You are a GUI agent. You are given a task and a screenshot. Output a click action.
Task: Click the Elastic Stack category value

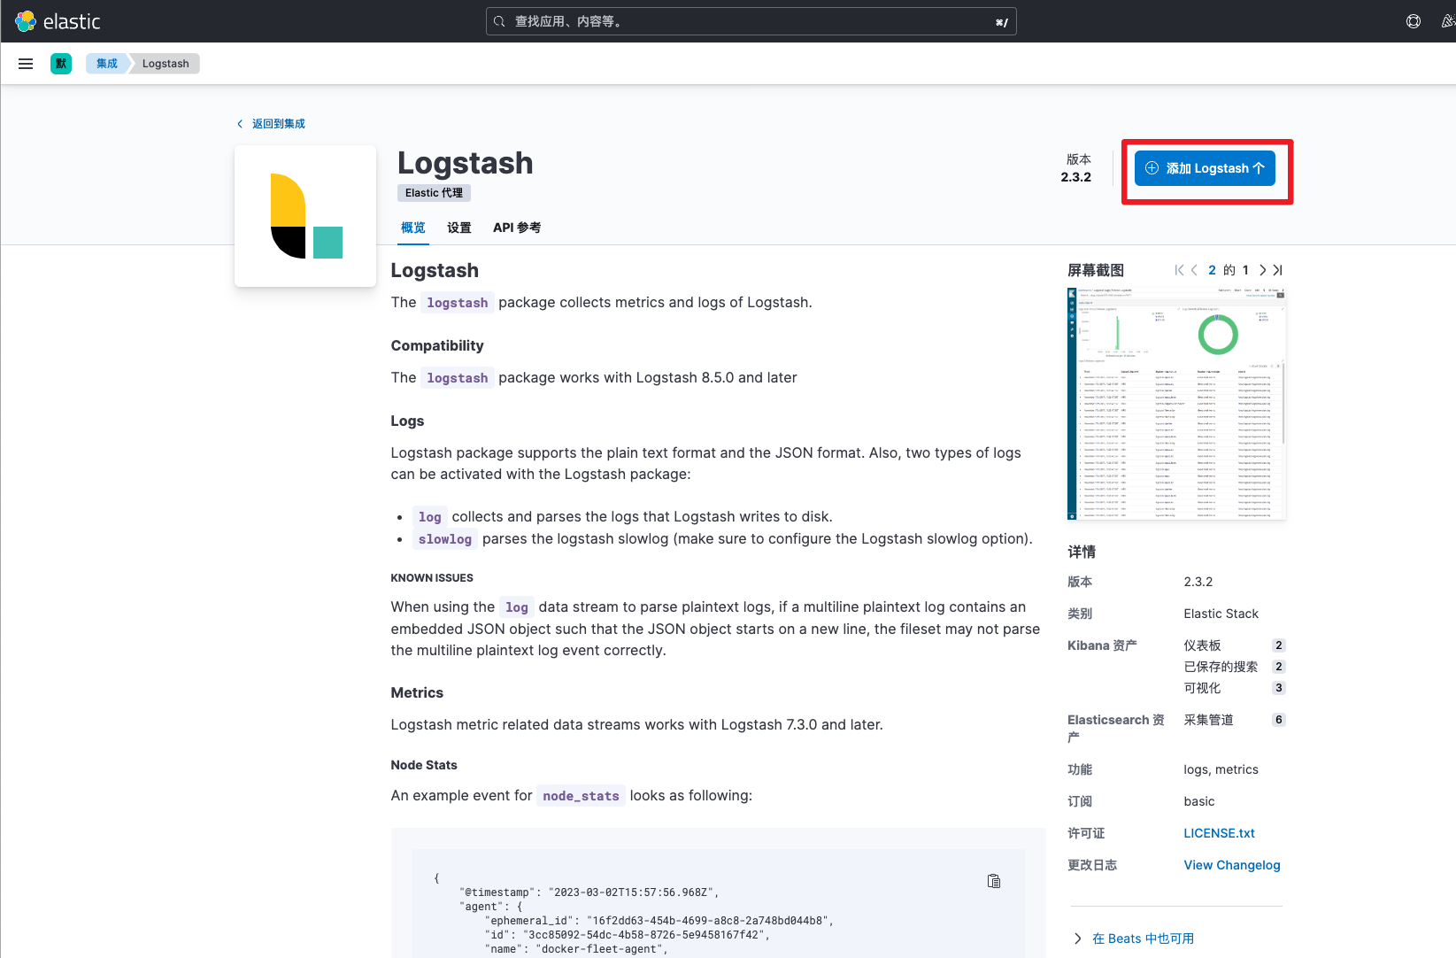tap(1221, 614)
